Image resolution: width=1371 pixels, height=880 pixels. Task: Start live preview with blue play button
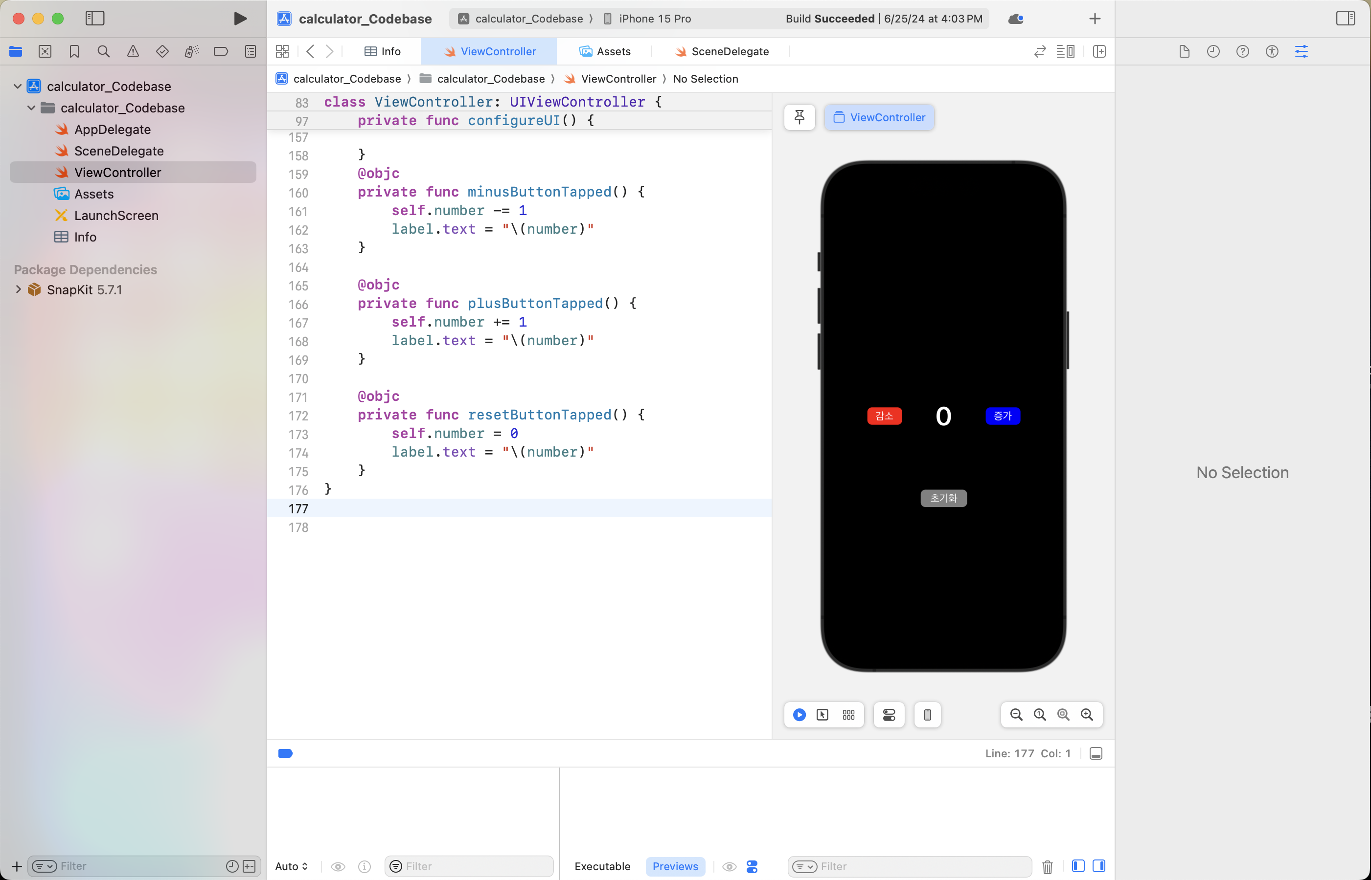(x=800, y=715)
